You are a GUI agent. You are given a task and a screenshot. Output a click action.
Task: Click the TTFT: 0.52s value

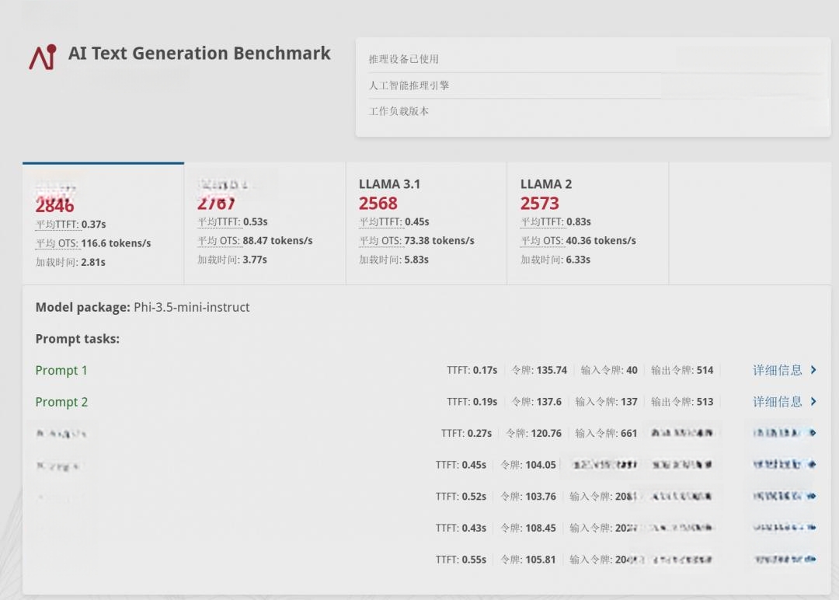coord(461,497)
